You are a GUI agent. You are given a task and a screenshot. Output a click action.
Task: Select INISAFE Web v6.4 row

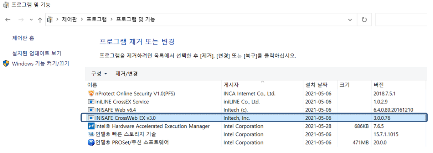pos(256,110)
